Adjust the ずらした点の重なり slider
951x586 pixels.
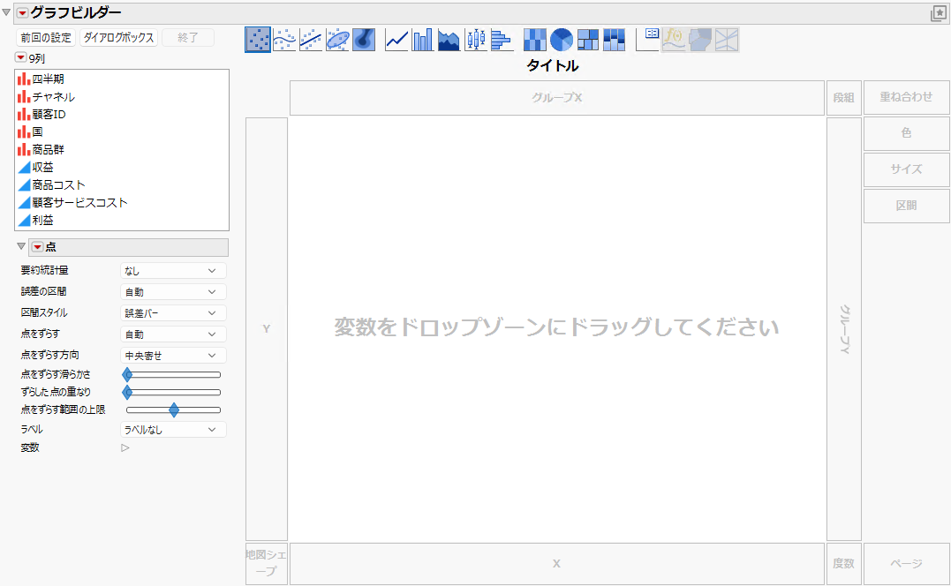pyautogui.click(x=173, y=393)
